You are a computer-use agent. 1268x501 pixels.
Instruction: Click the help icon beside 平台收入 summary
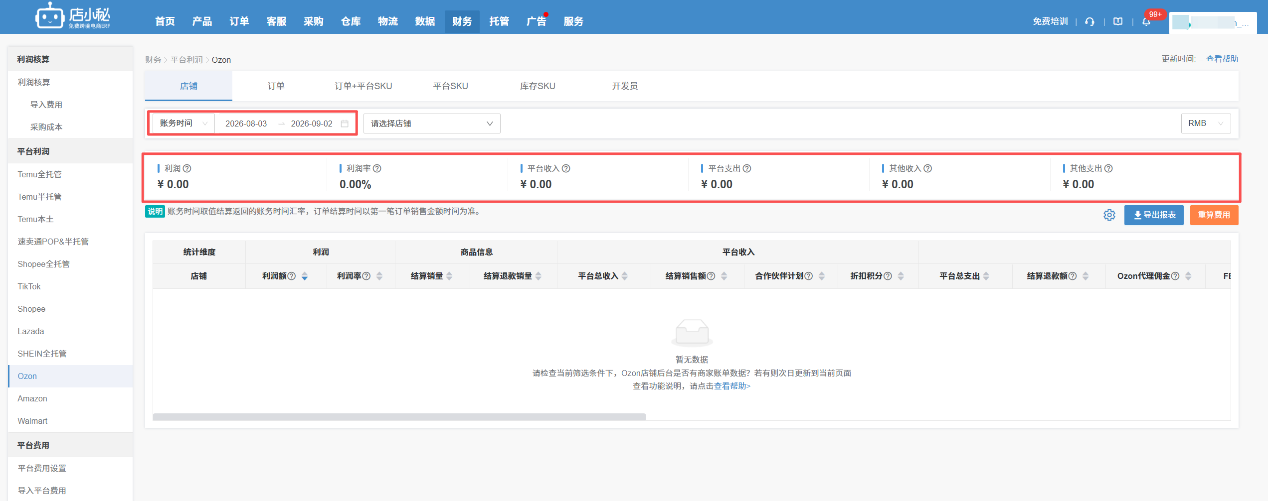click(566, 168)
